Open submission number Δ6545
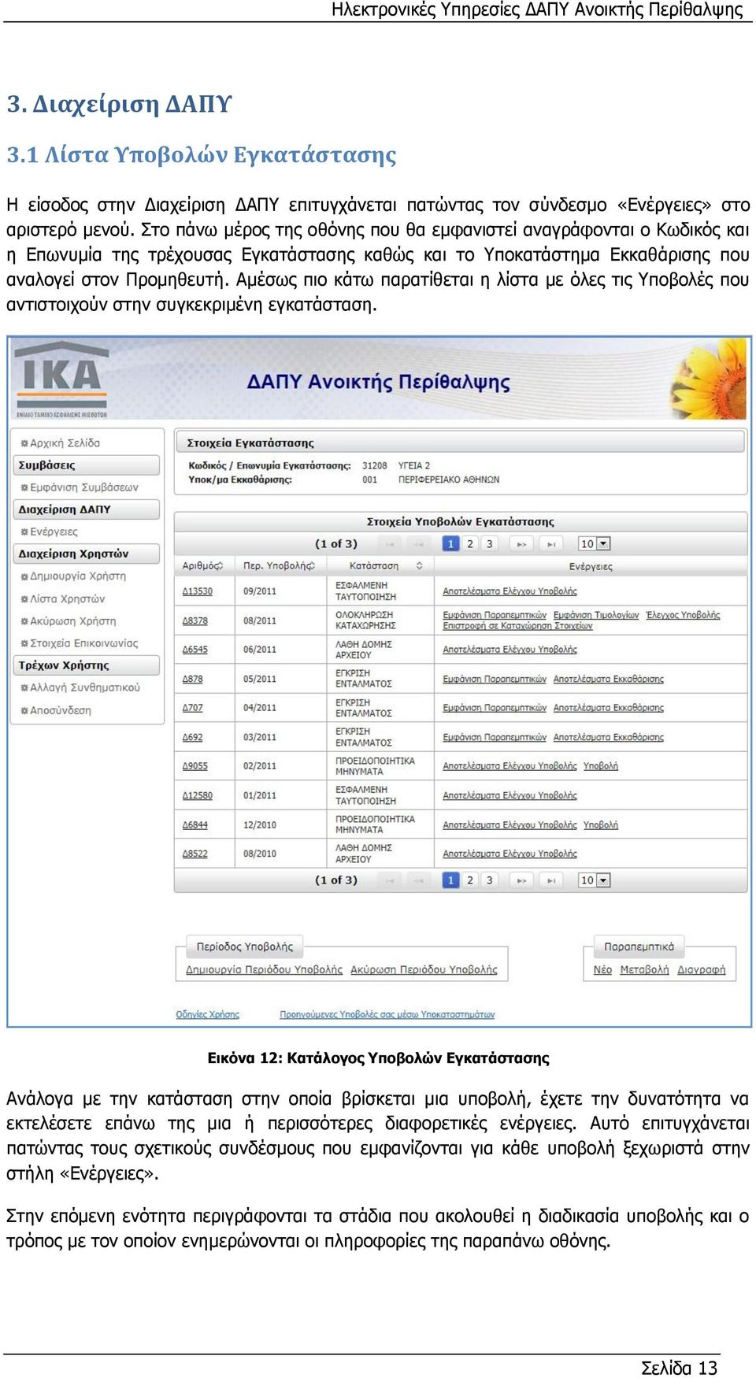Viewport: 756px width, 1378px height. 195,650
